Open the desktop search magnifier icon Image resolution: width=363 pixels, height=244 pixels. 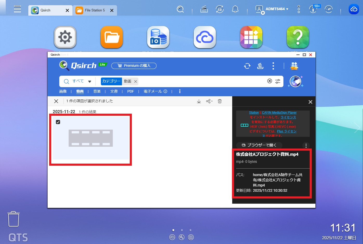[x=180, y=9]
